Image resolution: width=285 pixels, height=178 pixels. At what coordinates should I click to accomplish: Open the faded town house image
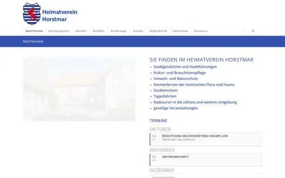tap(79, 89)
